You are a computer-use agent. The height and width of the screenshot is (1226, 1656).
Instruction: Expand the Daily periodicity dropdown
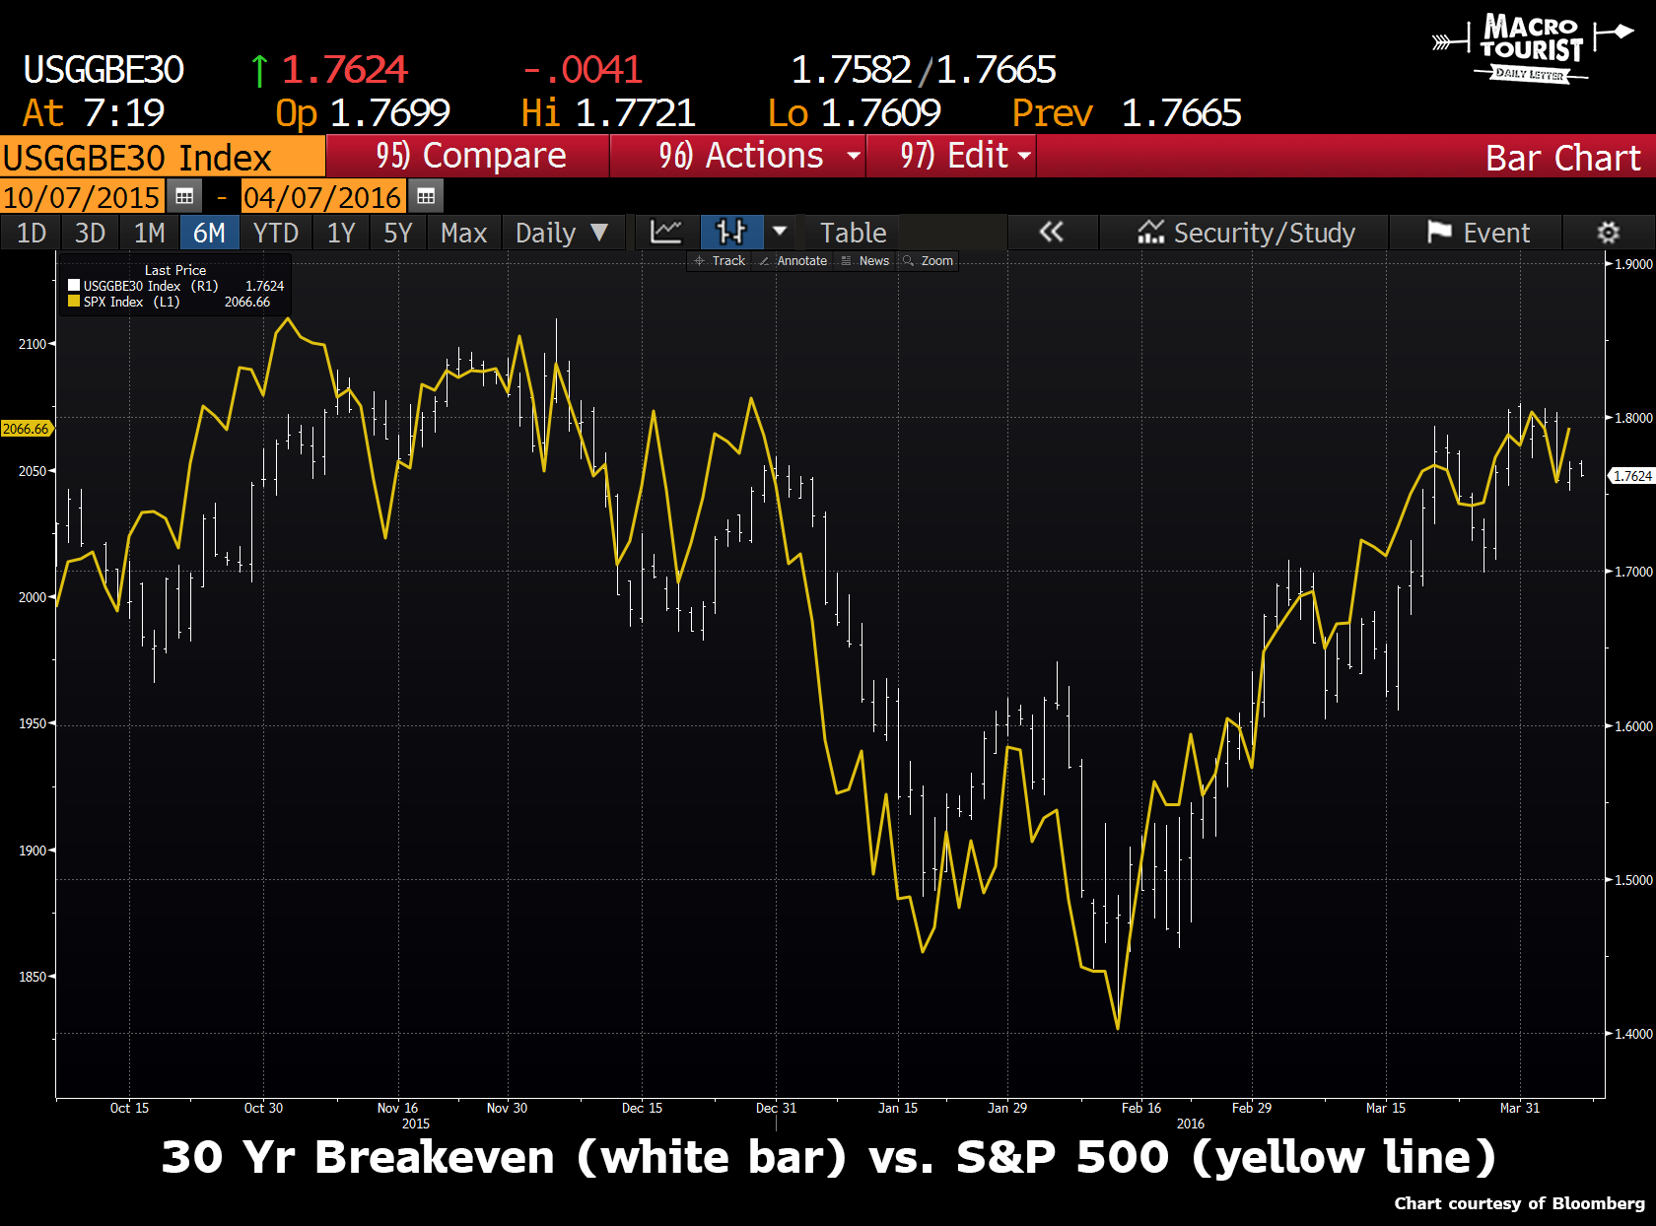coord(563,233)
